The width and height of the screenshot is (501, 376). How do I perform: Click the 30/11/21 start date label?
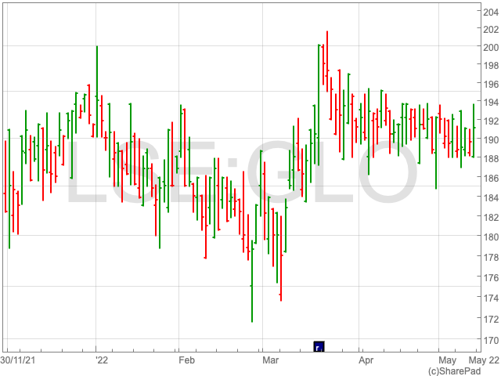(16, 360)
